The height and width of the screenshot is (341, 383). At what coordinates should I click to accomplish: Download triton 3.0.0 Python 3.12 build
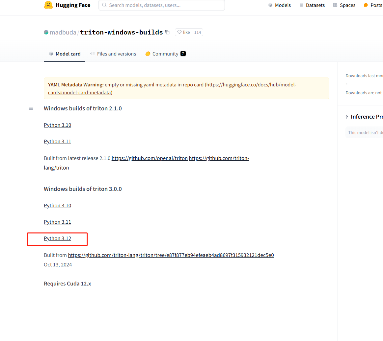click(57, 239)
